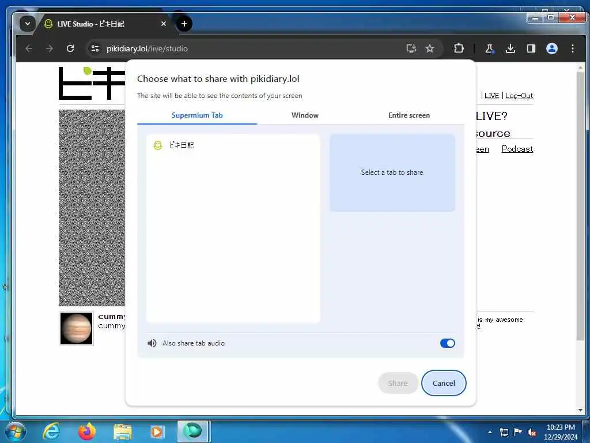The height and width of the screenshot is (443, 590).
Task: Cancel the screen share dialog
Action: (x=444, y=383)
